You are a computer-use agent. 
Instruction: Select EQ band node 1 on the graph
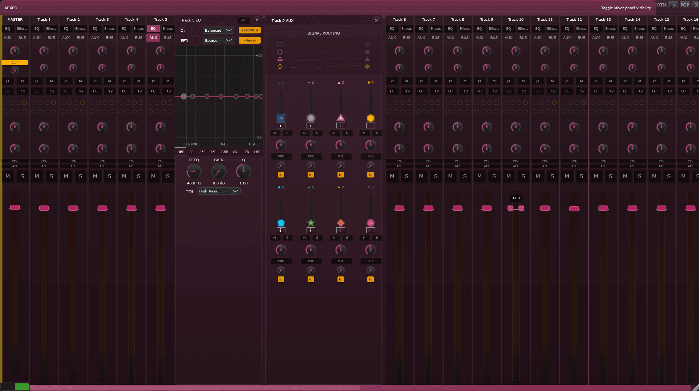click(184, 96)
